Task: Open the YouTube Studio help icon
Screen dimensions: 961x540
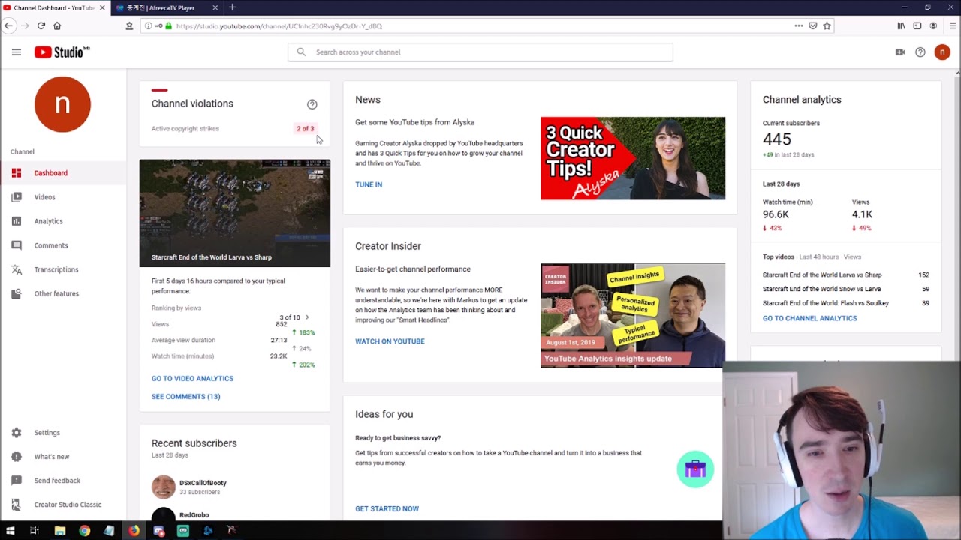Action: coord(920,52)
